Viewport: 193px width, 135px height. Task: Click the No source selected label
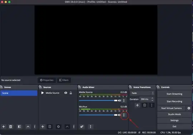11,80
